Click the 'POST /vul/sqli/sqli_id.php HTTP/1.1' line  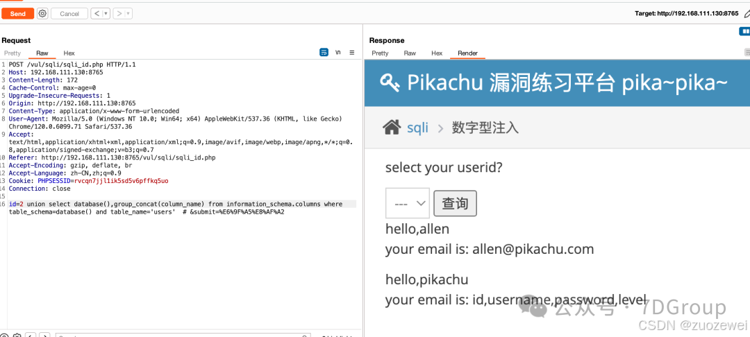pyautogui.click(x=72, y=64)
